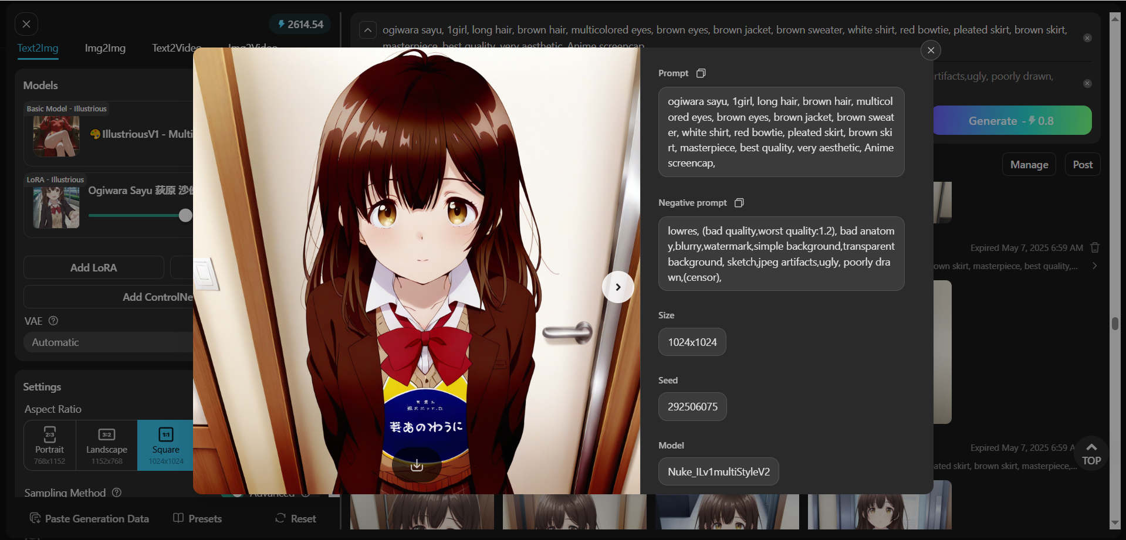
Task: Reset the generation settings
Action: 296,518
